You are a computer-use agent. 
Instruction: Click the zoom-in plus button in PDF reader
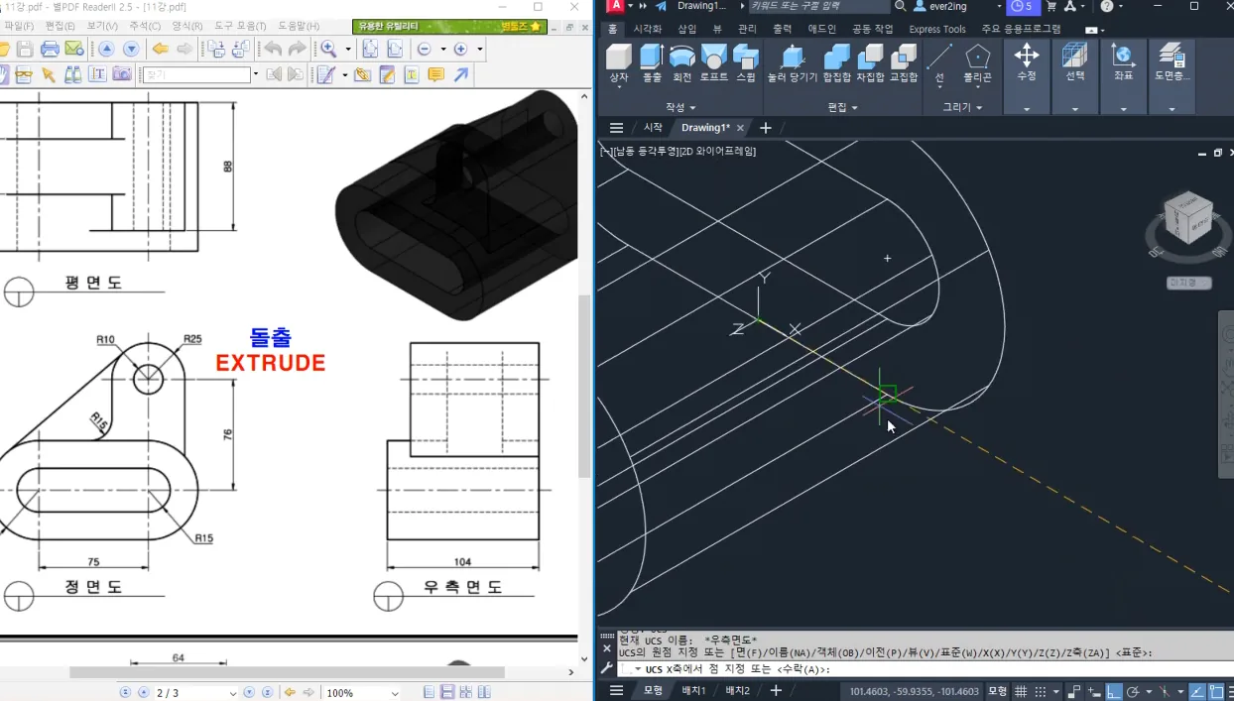coord(460,49)
